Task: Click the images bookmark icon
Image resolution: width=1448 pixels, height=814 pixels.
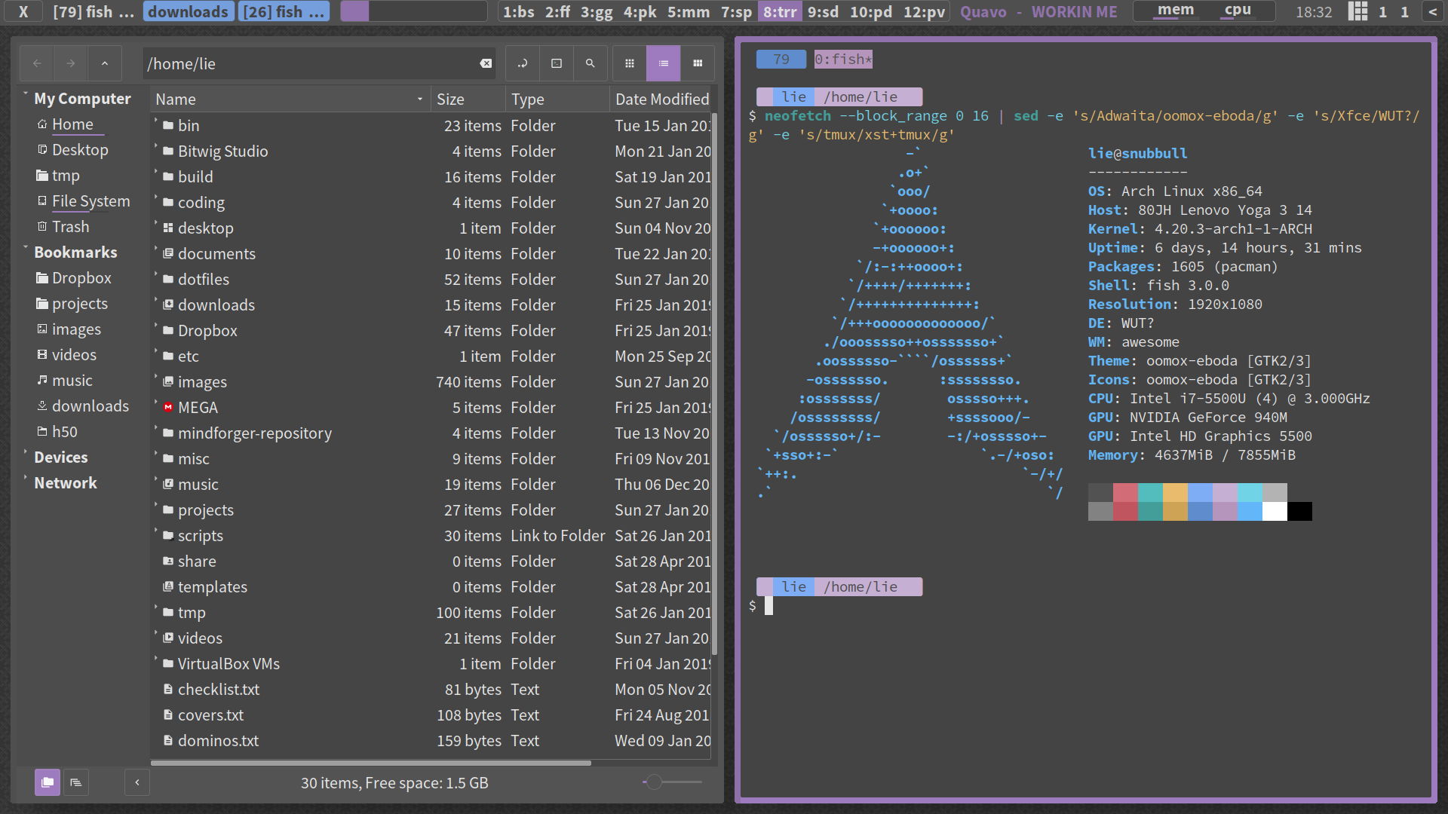Action: (42, 329)
